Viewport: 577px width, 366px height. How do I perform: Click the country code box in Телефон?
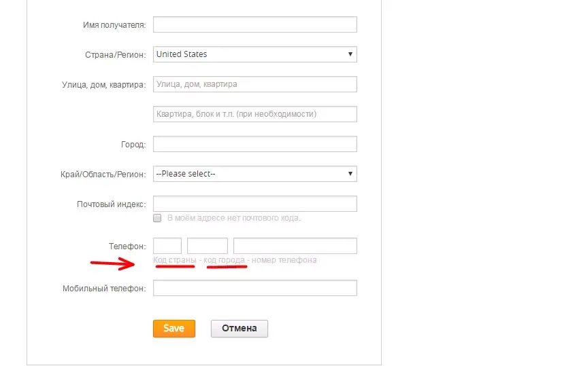[x=167, y=246]
